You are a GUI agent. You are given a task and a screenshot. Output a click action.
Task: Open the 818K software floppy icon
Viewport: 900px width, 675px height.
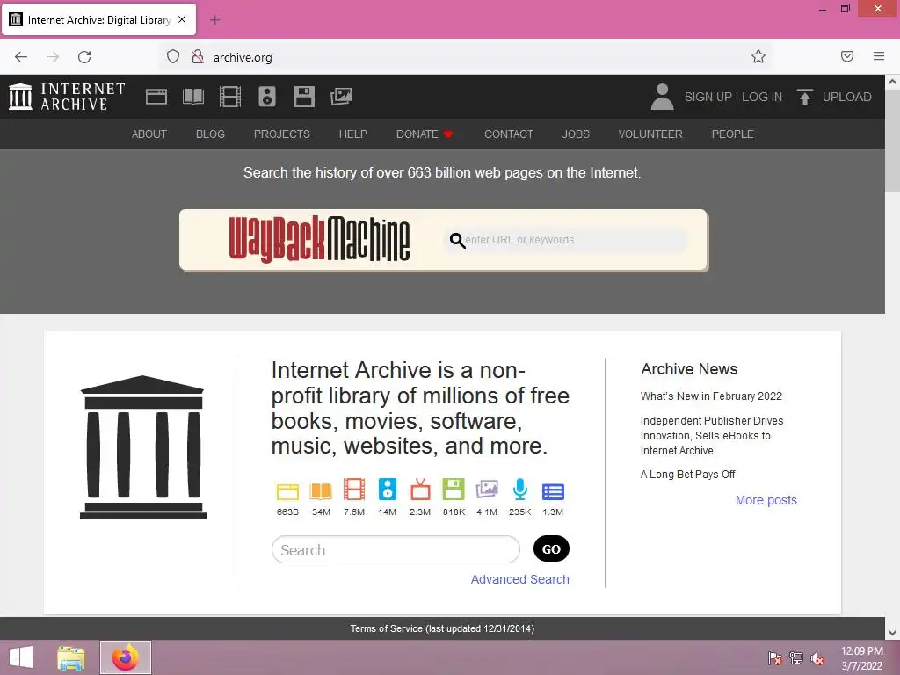click(x=454, y=490)
